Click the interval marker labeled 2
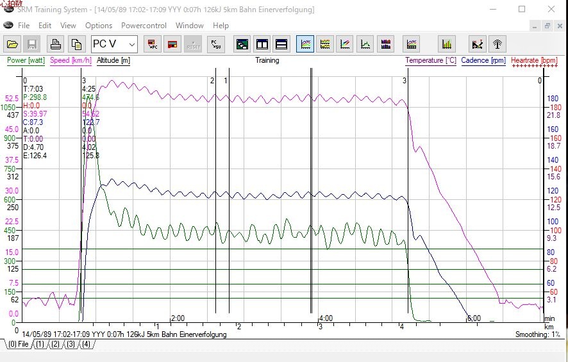This screenshot has height=362, width=568. (x=212, y=81)
